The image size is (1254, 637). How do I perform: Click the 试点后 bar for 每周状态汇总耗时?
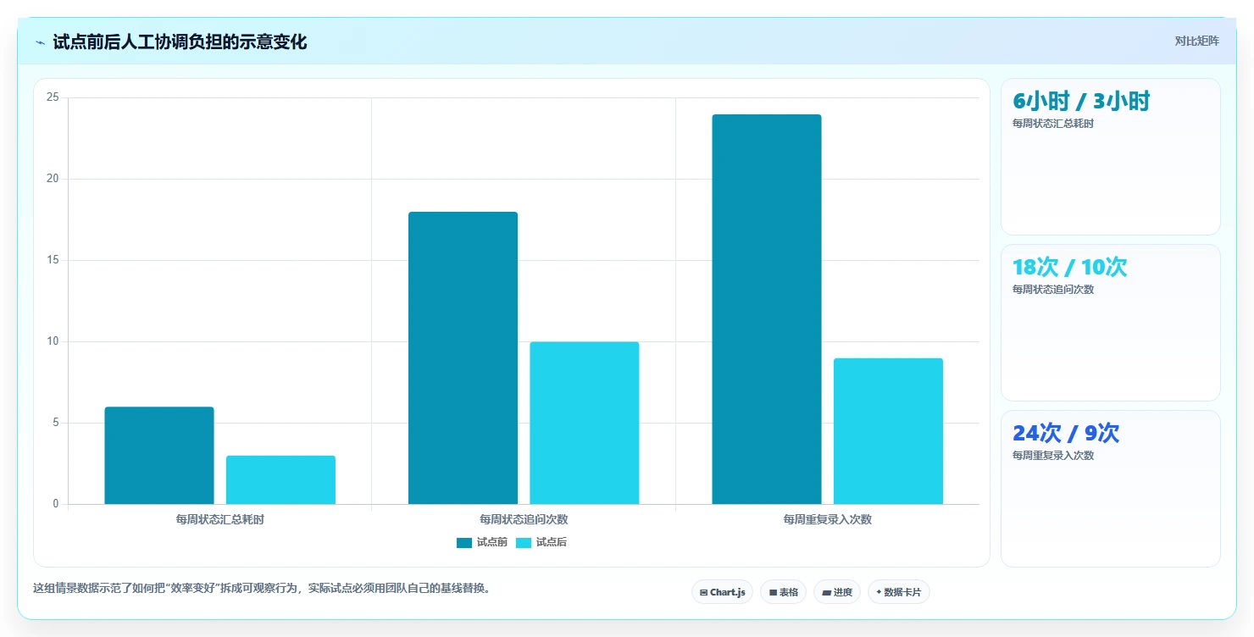(280, 480)
